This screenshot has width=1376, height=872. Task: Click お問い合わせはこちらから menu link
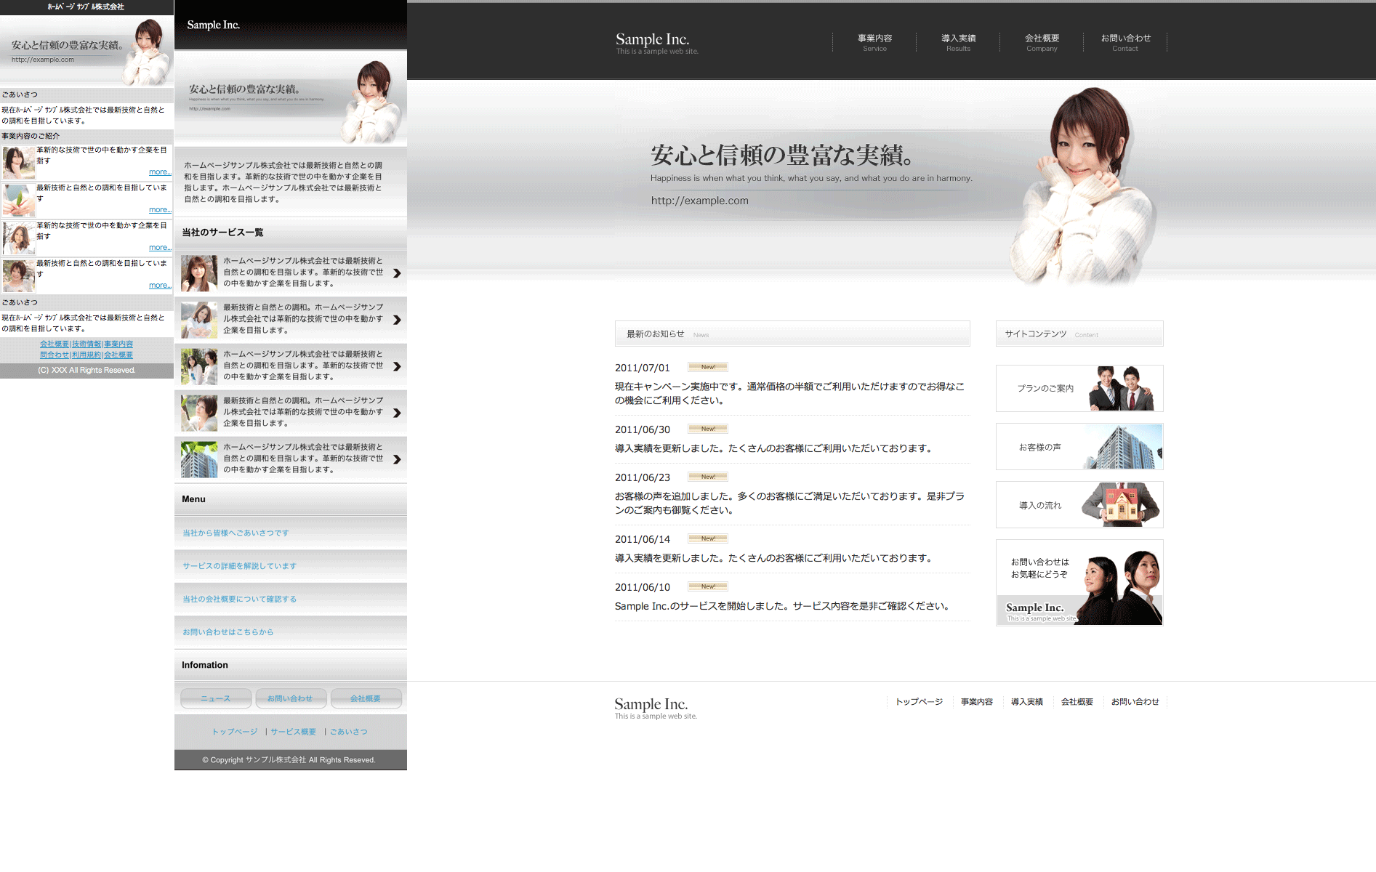(x=228, y=632)
